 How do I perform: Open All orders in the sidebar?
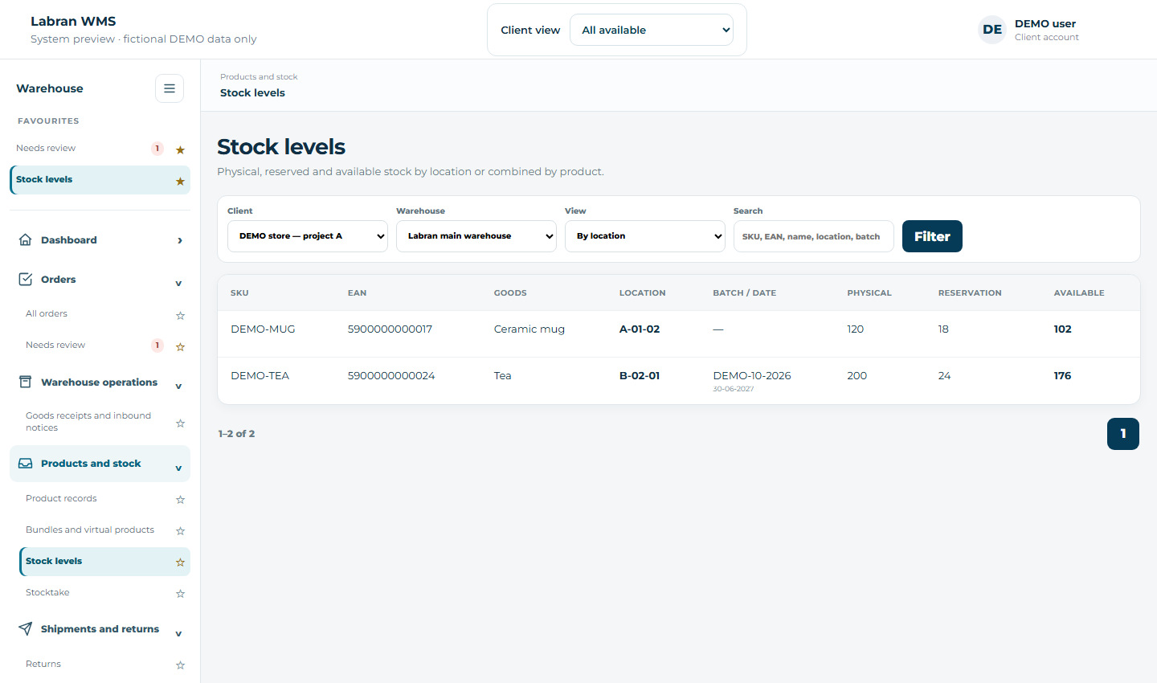tap(47, 313)
